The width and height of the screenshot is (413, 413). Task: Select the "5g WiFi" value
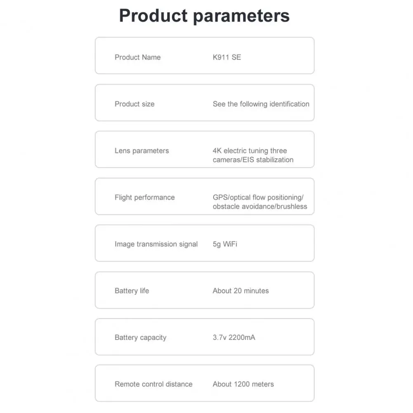click(x=225, y=244)
